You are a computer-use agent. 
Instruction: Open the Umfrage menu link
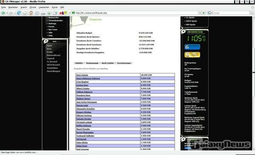pyautogui.click(x=52, y=23)
